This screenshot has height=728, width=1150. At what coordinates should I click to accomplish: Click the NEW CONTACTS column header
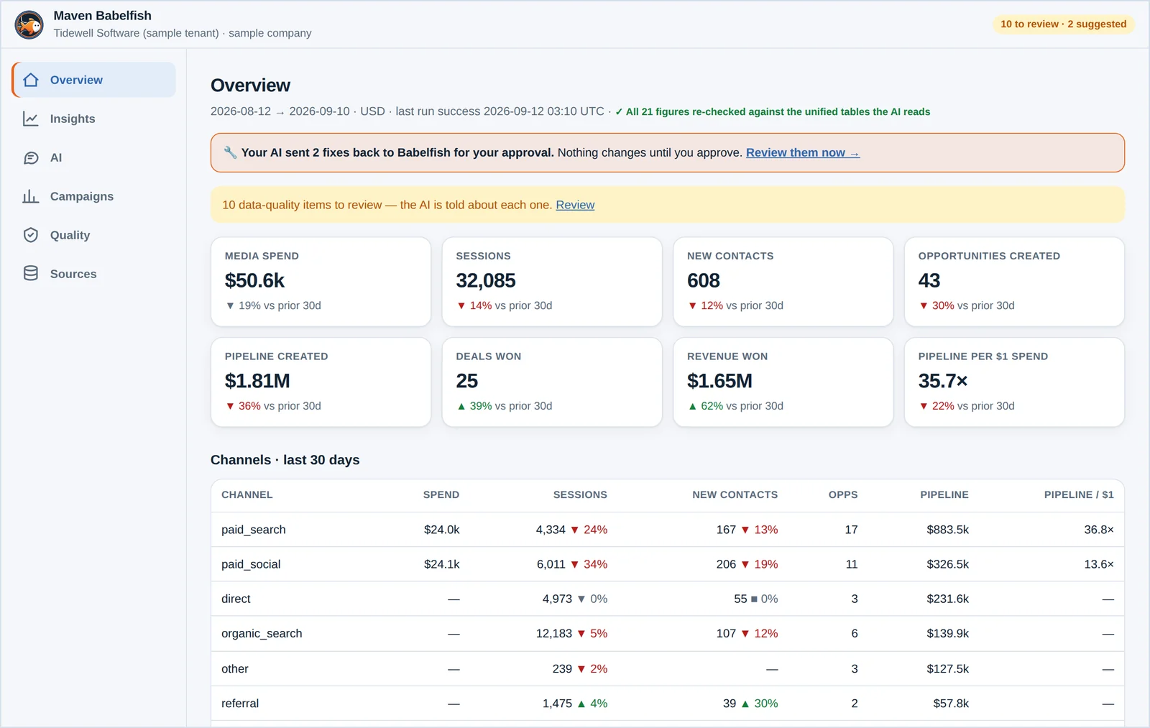click(x=735, y=494)
